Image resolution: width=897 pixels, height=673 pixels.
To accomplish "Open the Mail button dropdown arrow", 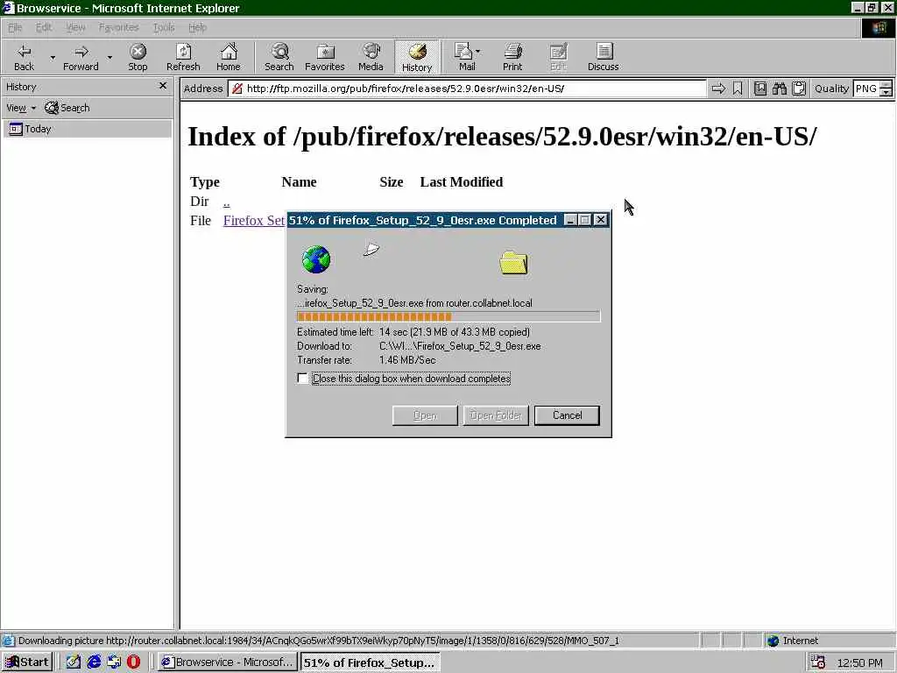I will [477, 52].
